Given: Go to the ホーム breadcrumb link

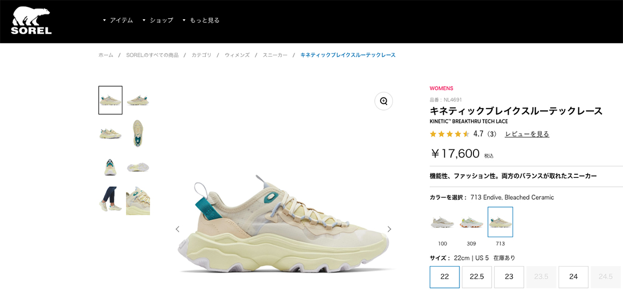Looking at the screenshot, I should coord(106,55).
